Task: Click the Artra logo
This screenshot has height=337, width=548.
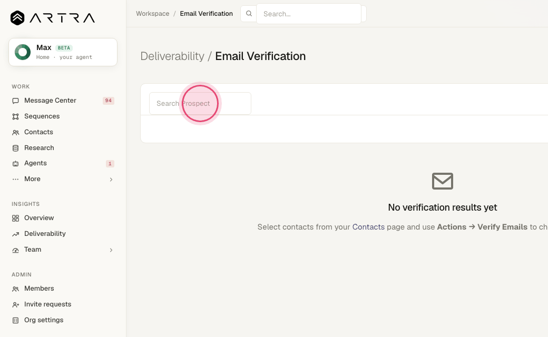Action: point(52,18)
